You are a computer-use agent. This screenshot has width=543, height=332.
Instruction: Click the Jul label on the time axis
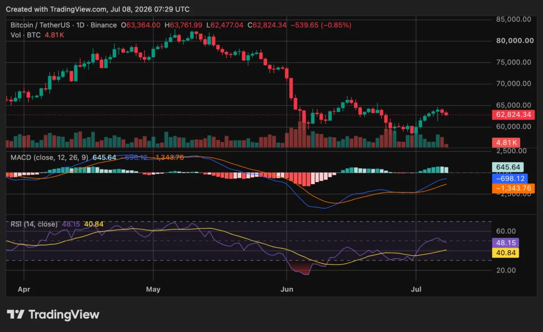[416, 289]
